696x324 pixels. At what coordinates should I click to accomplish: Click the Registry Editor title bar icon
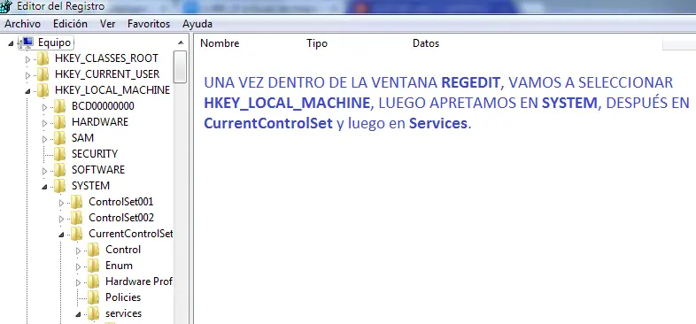[6, 6]
